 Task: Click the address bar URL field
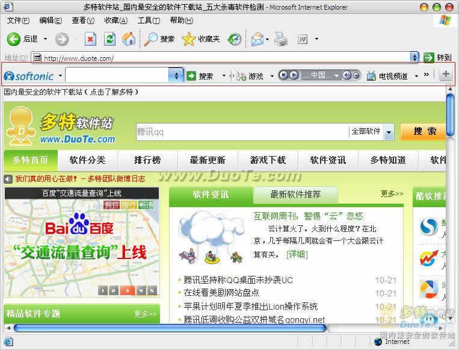[x=220, y=58]
